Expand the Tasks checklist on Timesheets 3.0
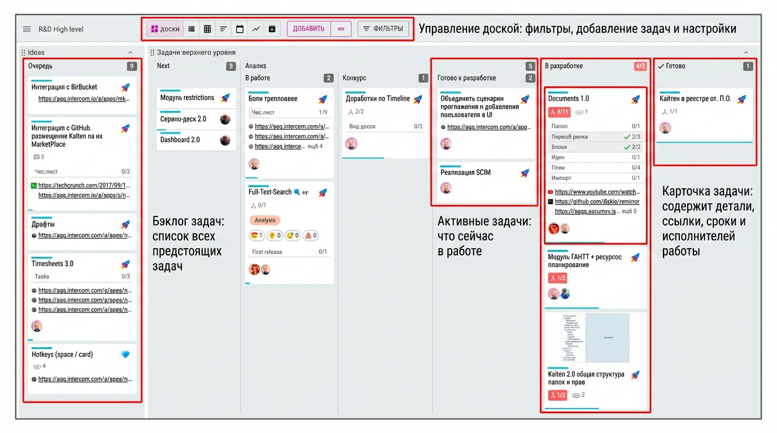 coord(82,276)
